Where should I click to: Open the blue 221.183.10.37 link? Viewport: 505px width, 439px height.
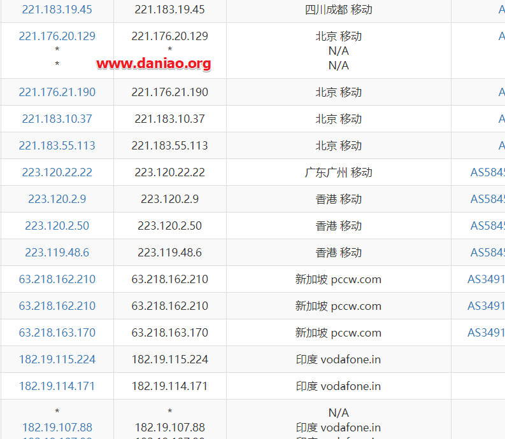click(x=57, y=119)
